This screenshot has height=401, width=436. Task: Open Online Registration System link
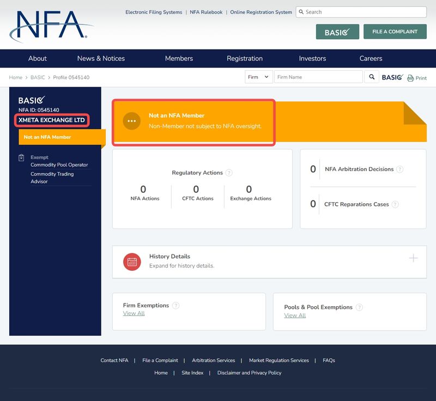[x=261, y=12]
